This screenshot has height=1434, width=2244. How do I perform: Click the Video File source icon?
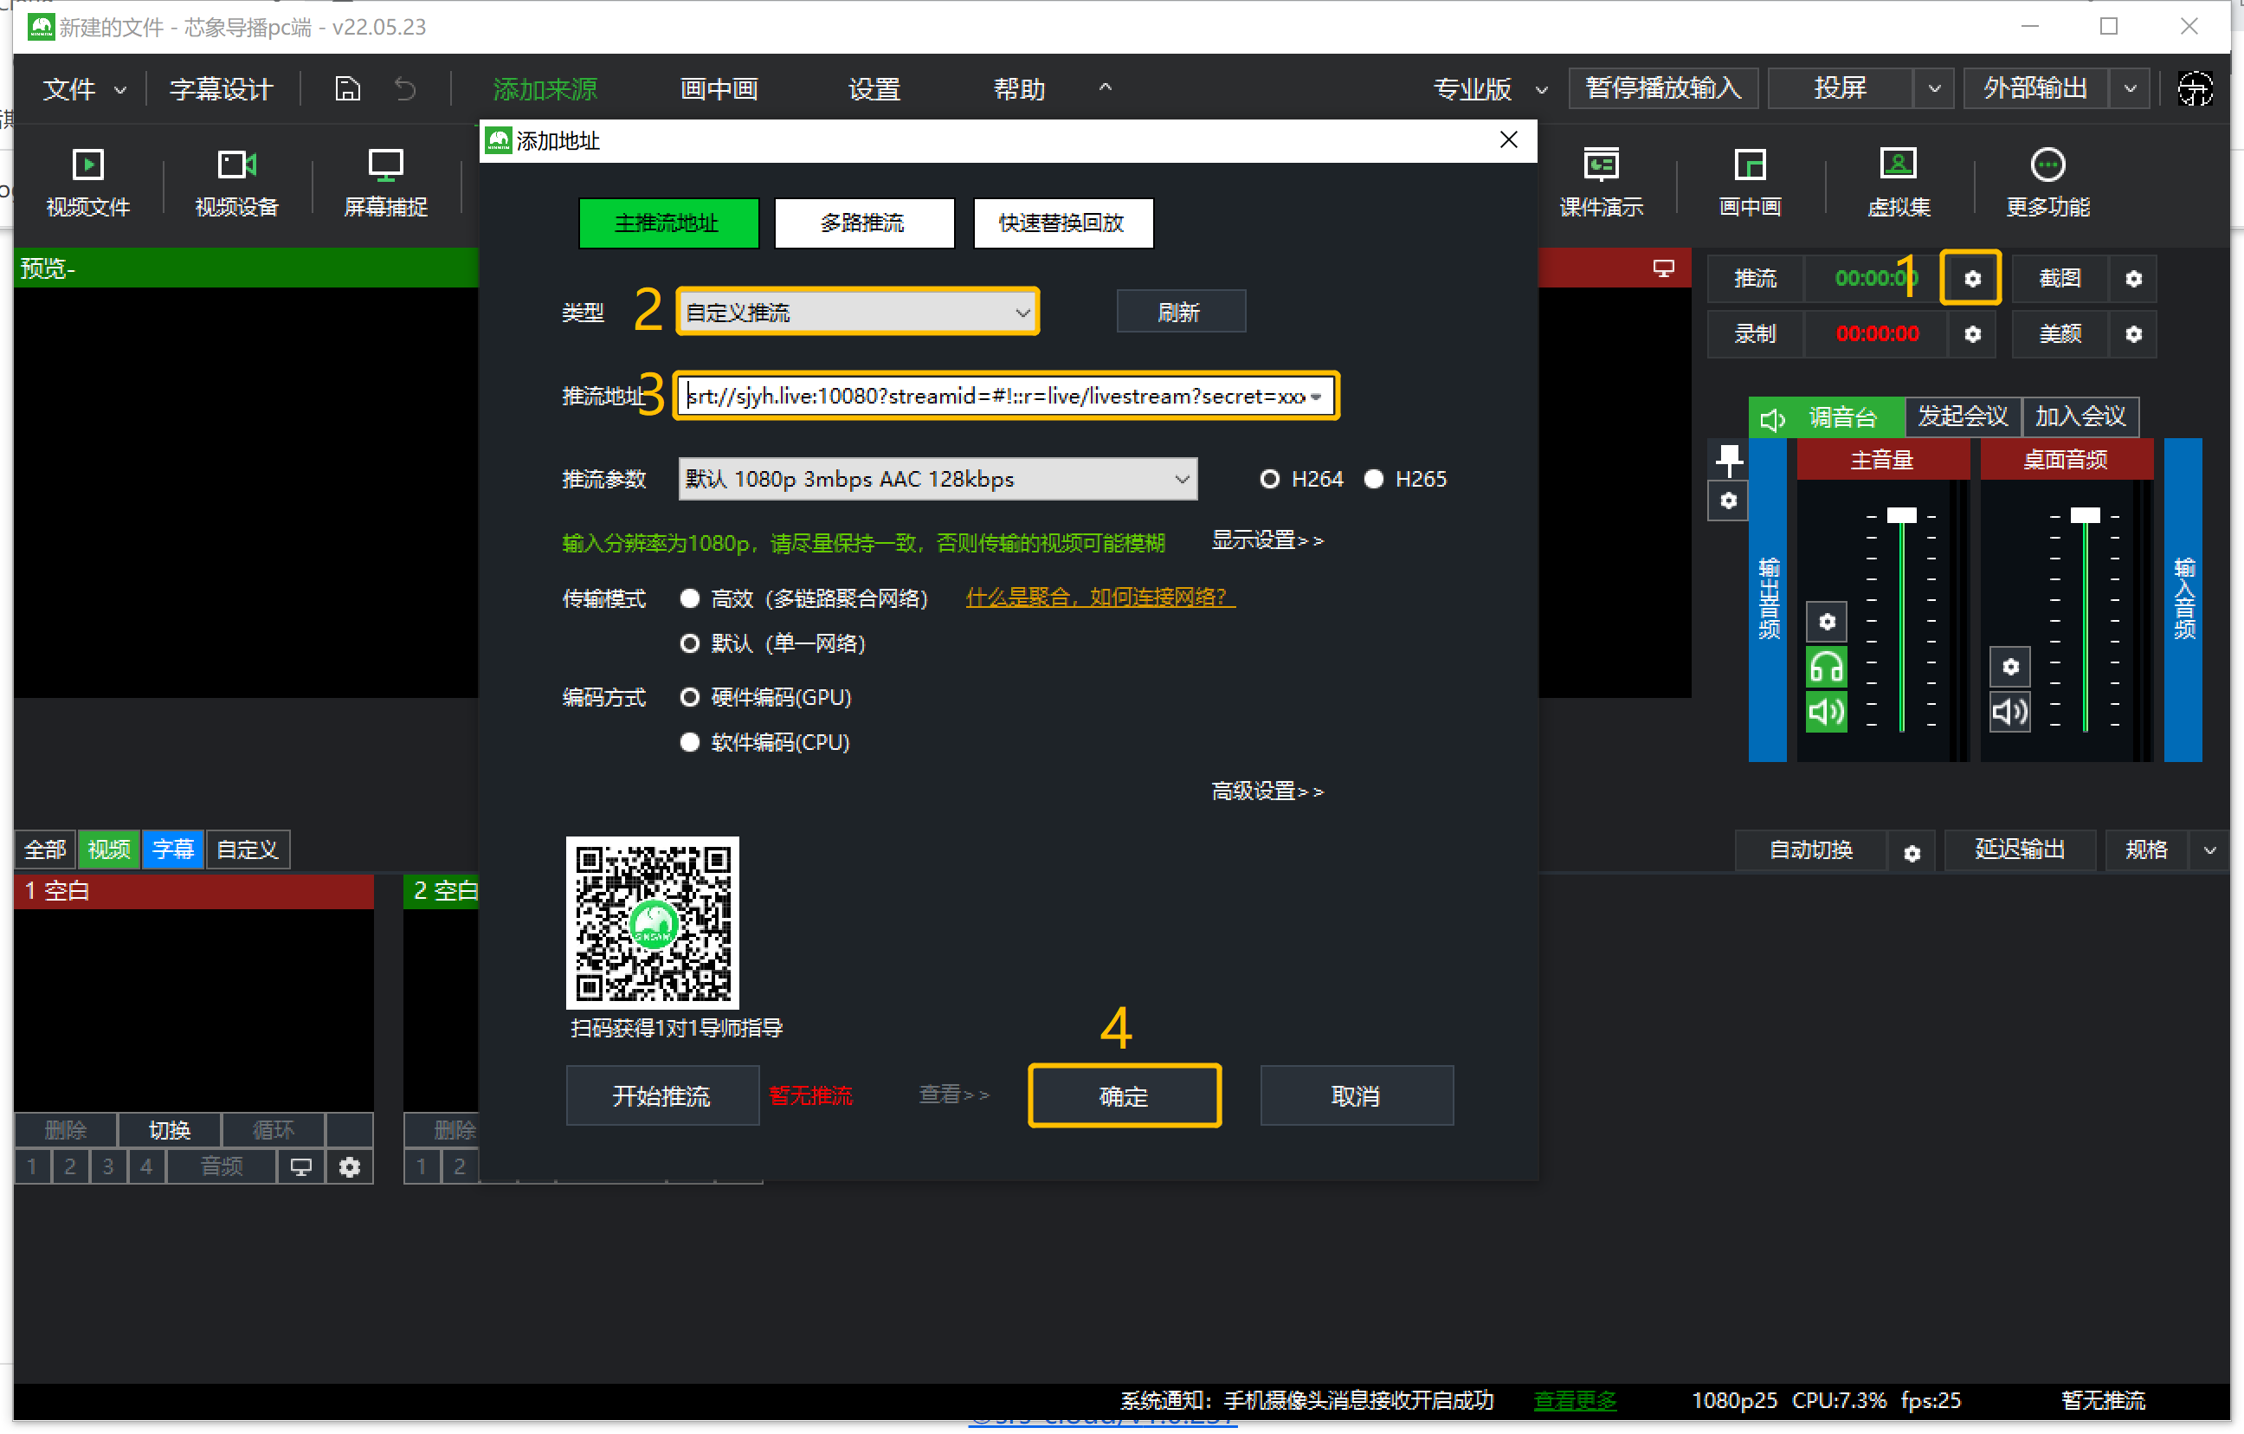point(87,166)
